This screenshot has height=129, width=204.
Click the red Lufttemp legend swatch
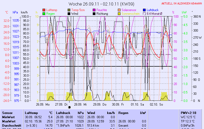(44, 10)
